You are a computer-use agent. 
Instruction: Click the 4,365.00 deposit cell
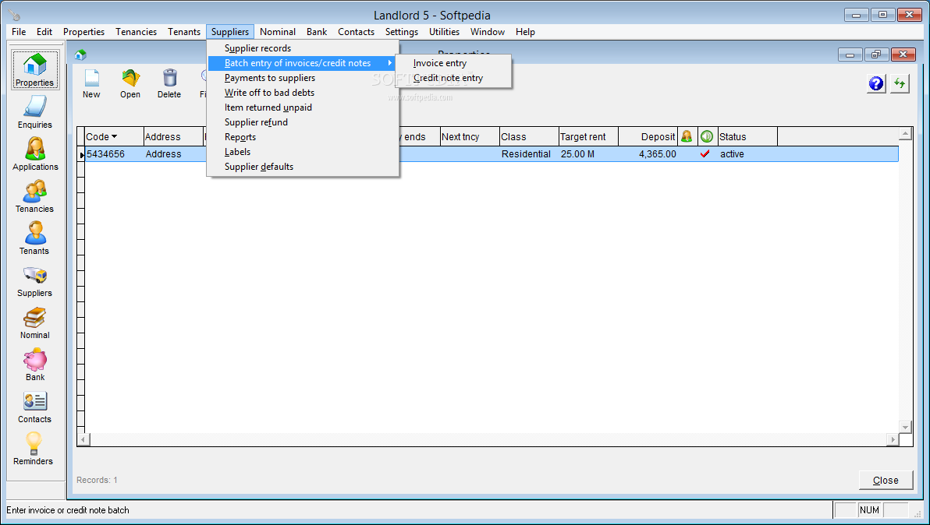(648, 154)
